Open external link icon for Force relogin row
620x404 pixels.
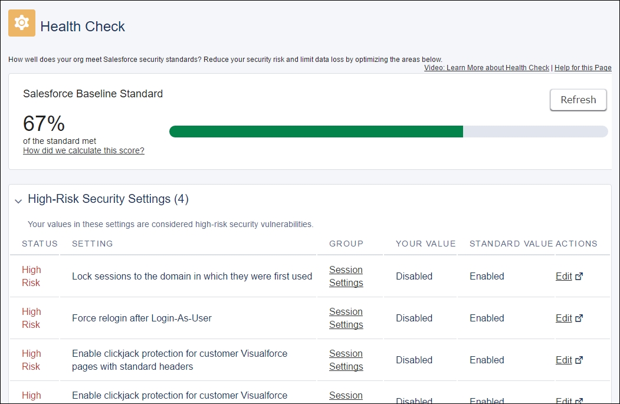[x=579, y=318]
